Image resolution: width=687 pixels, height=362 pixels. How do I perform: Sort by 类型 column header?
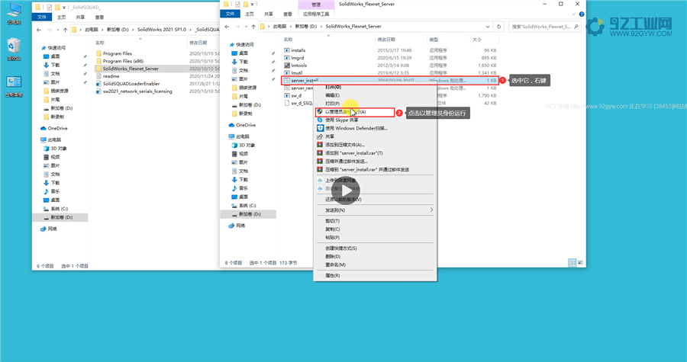[434, 40]
